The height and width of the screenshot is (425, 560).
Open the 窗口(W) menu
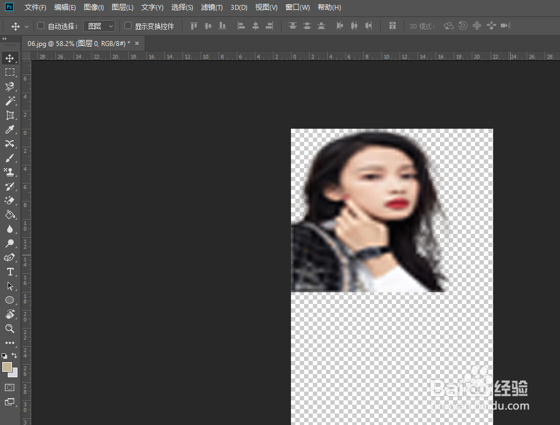click(x=298, y=7)
